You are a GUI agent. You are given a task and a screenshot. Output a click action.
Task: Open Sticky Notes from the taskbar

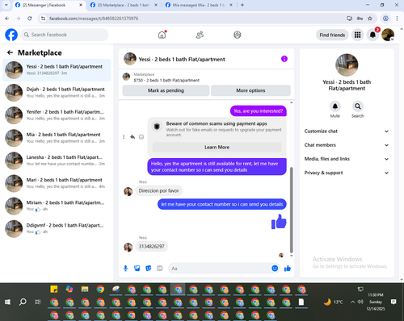point(54,290)
